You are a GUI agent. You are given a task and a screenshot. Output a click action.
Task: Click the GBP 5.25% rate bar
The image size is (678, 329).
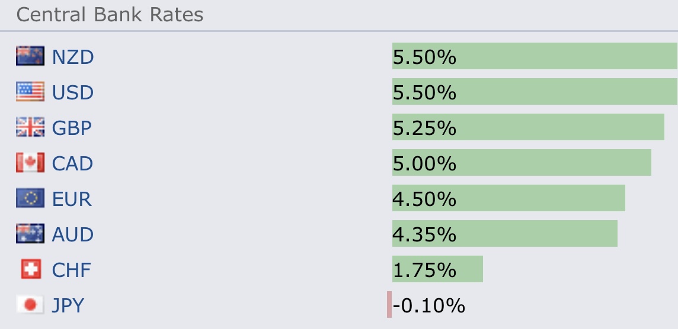pyautogui.click(x=527, y=127)
